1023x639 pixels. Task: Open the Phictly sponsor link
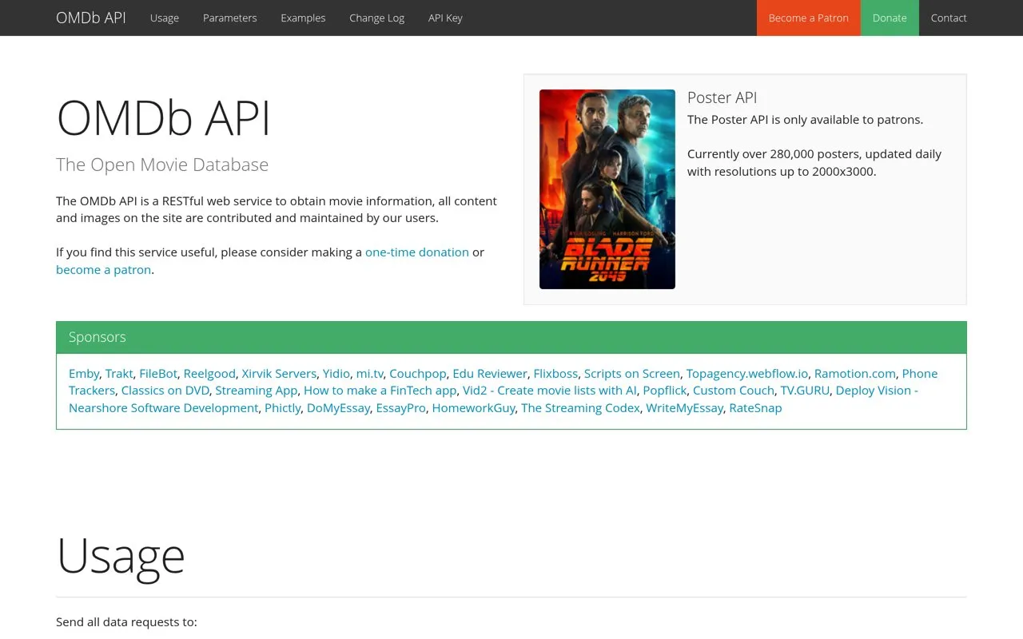tap(283, 408)
